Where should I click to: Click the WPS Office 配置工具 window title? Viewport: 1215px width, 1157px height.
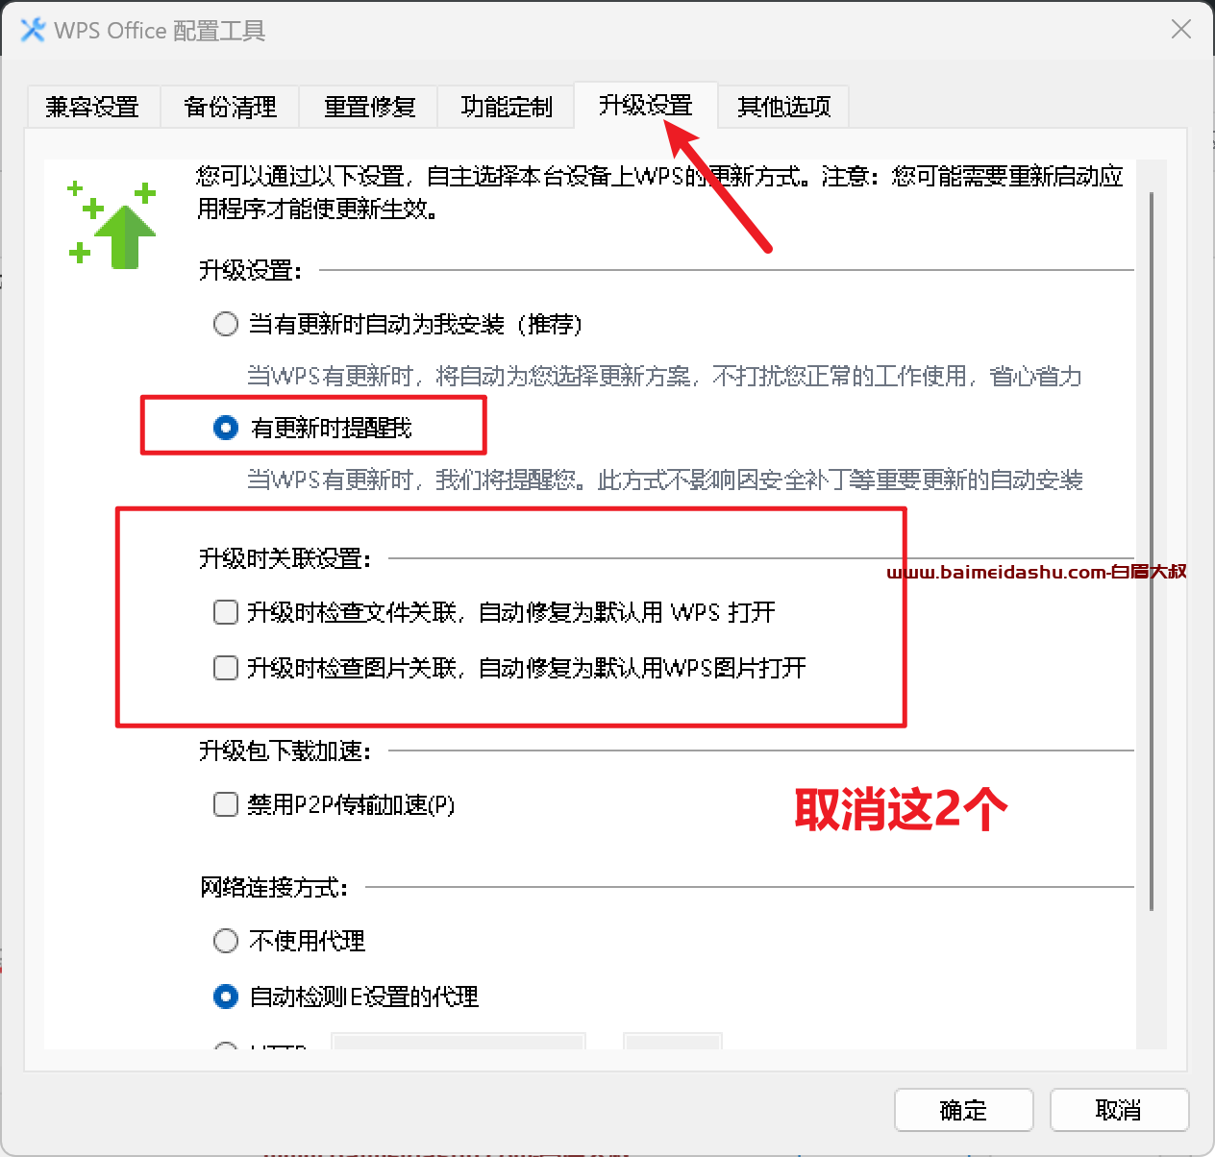[x=160, y=31]
